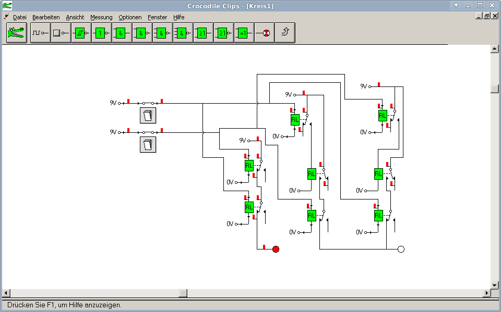
Task: Click the up-arrow return toolbar button
Action: (x=285, y=33)
